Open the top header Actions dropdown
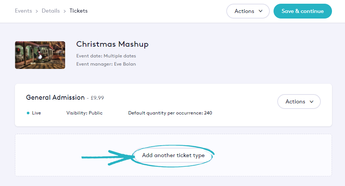This screenshot has height=186, width=345. pos(248,11)
